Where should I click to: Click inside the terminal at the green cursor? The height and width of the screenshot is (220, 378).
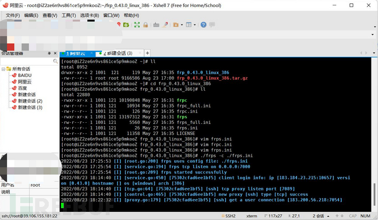pos(62,205)
